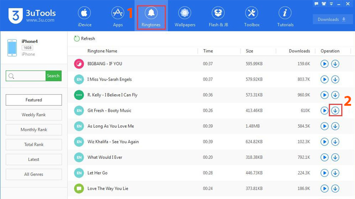Download Let Her Go ringtone
Image resolution: width=355 pixels, height=199 pixels.
click(335, 173)
